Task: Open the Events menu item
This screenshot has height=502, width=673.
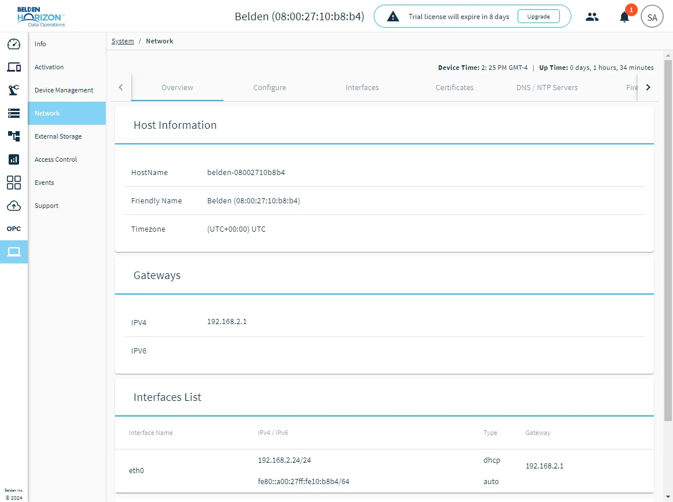Action: click(67, 183)
